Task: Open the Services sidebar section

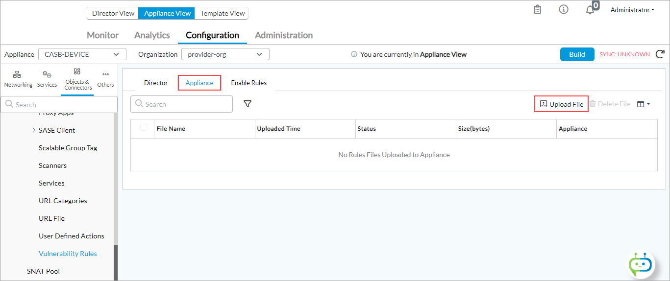Action: tap(47, 79)
